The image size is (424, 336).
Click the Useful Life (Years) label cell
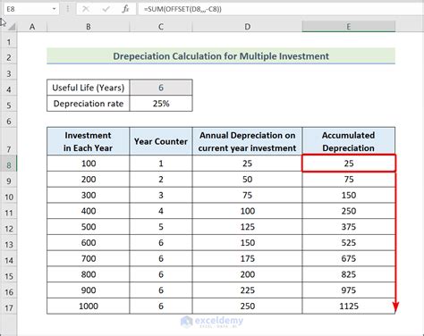pyautogui.click(x=89, y=88)
